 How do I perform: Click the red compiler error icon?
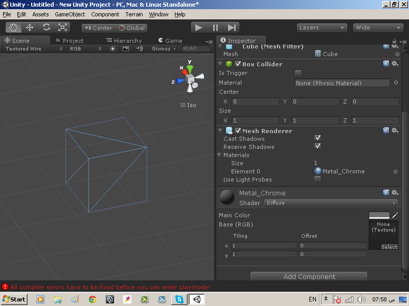[5, 287]
